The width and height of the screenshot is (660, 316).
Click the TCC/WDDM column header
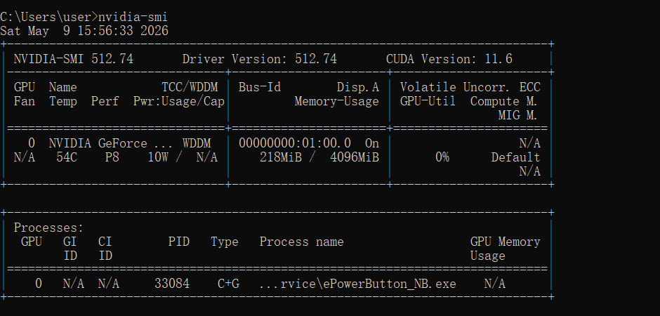(x=190, y=87)
